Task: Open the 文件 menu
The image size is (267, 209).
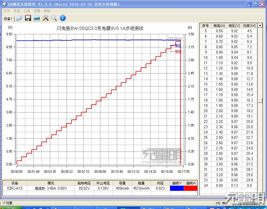Action: pos(7,11)
